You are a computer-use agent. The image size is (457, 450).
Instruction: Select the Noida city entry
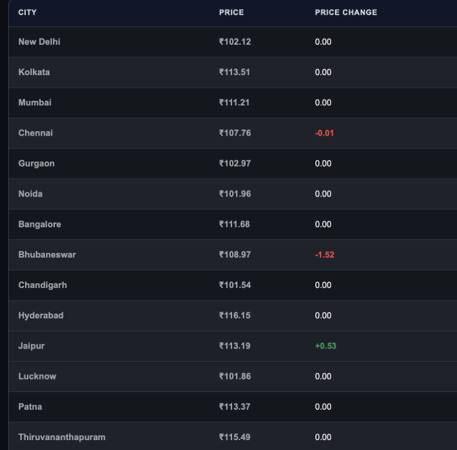pyautogui.click(x=30, y=194)
